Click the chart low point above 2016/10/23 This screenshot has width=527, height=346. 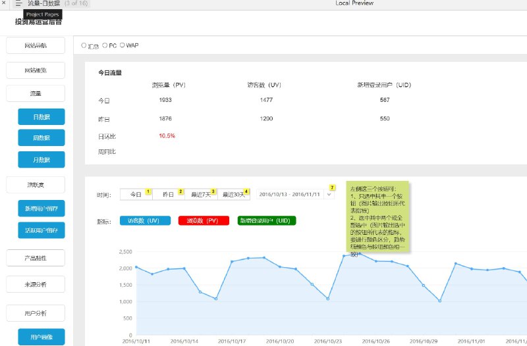[x=327, y=299]
